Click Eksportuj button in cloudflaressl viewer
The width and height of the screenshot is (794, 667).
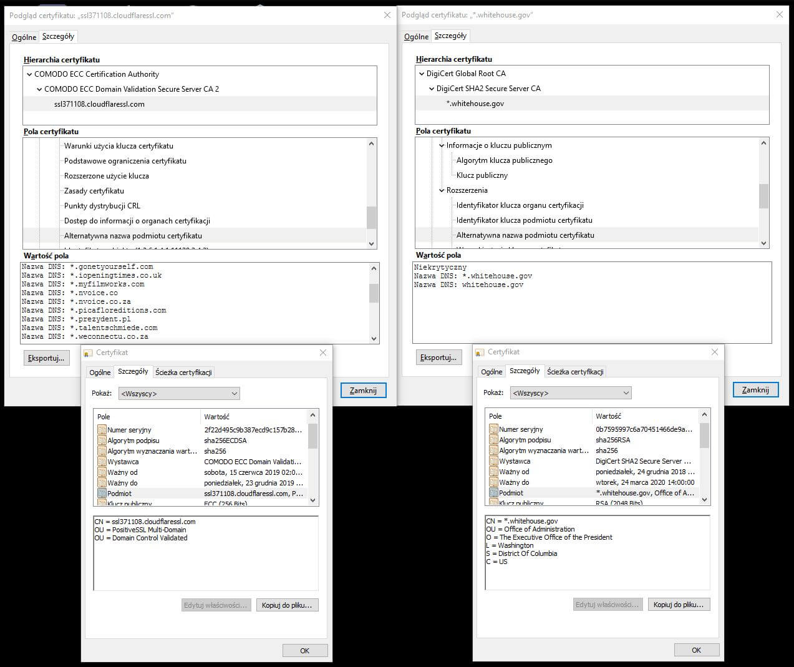(46, 358)
